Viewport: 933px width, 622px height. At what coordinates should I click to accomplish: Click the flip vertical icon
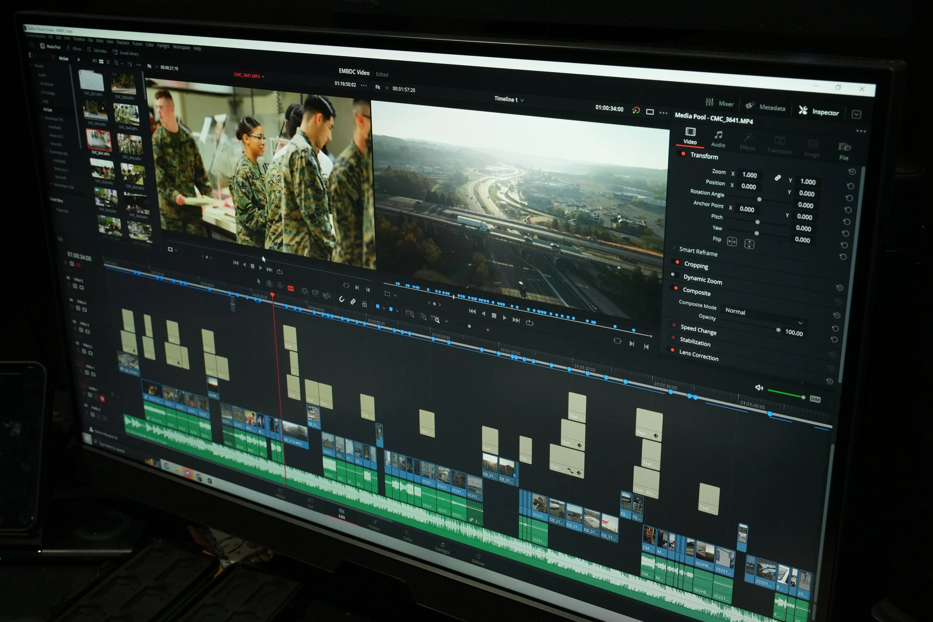749,244
